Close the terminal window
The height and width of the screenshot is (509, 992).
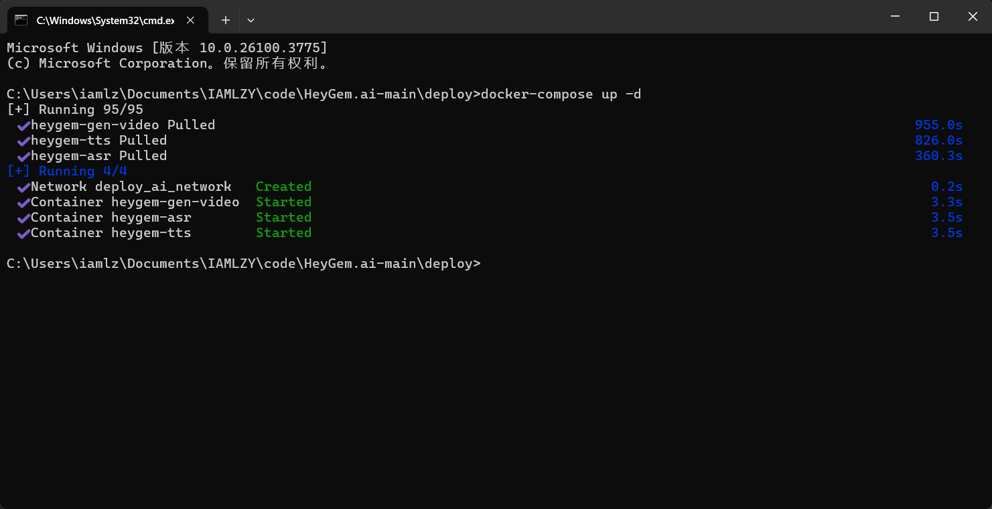pyautogui.click(x=973, y=17)
